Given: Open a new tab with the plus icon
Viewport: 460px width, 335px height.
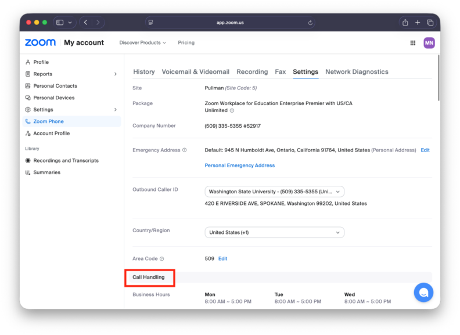Looking at the screenshot, I should tap(418, 23).
